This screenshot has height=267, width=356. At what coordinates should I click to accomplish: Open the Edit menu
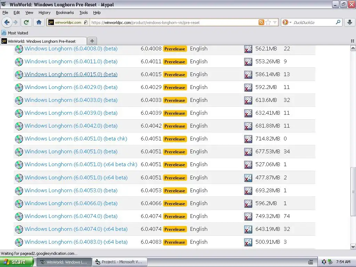pyautogui.click(x=17, y=13)
